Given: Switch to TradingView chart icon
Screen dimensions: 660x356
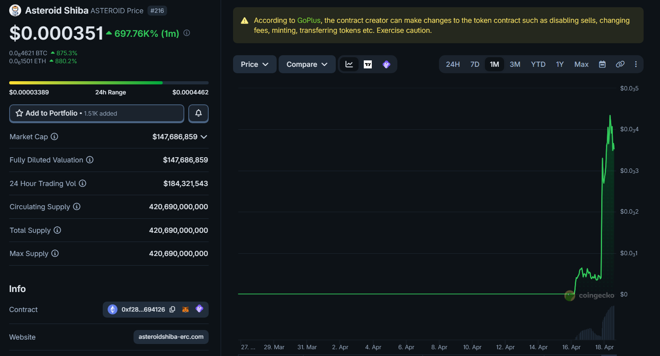Looking at the screenshot, I should (x=368, y=64).
